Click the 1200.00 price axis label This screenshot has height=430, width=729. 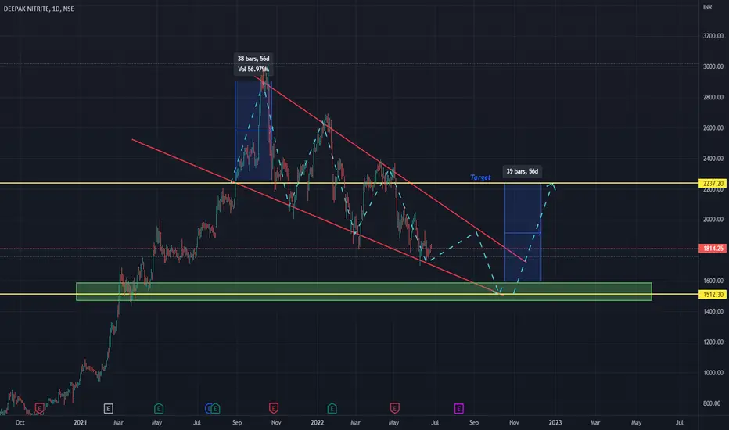pyautogui.click(x=713, y=342)
